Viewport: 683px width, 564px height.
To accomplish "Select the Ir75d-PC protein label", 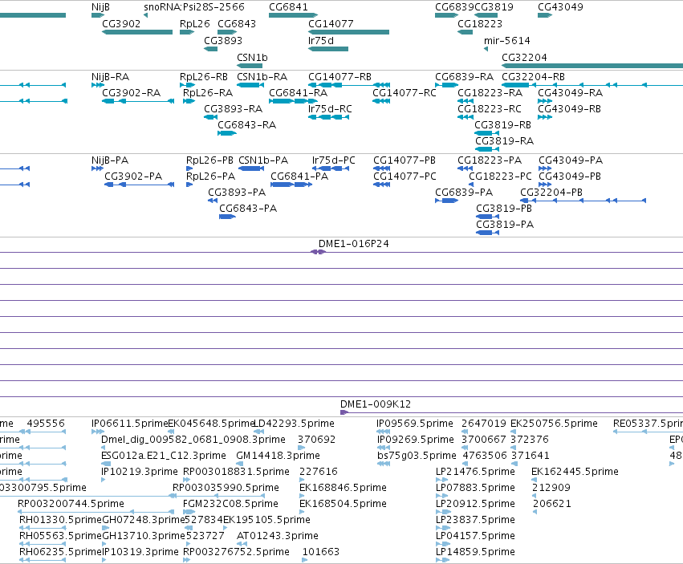I will (x=334, y=160).
